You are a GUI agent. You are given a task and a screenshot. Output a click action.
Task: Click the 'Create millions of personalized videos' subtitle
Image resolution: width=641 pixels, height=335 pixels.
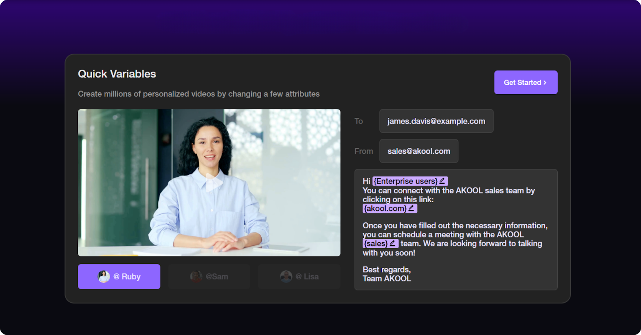(x=199, y=94)
